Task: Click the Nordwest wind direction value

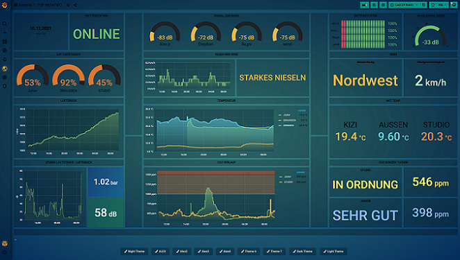Action: tap(365, 80)
